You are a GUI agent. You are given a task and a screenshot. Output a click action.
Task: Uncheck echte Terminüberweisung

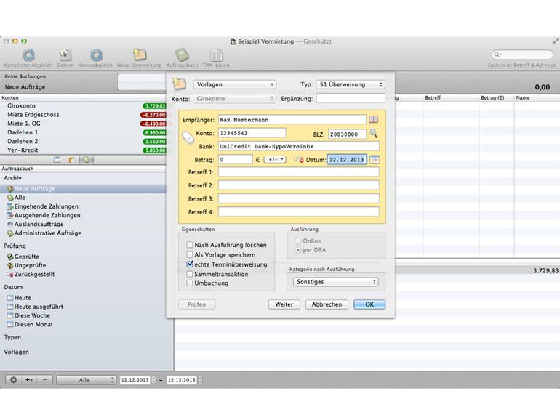tap(190, 264)
